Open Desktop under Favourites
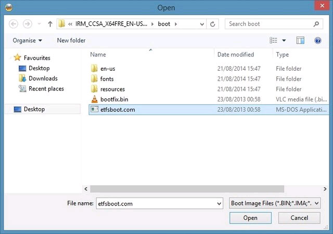The image size is (333, 234). point(39,68)
